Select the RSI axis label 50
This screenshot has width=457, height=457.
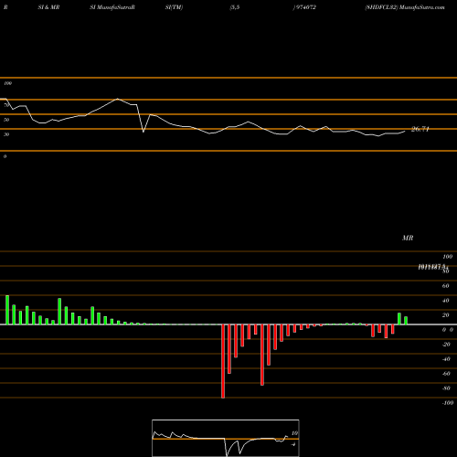click(x=6, y=120)
